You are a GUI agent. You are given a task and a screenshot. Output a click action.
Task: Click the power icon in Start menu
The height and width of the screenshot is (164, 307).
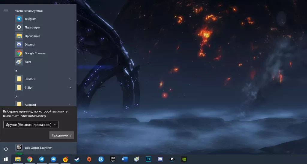pos(6,149)
